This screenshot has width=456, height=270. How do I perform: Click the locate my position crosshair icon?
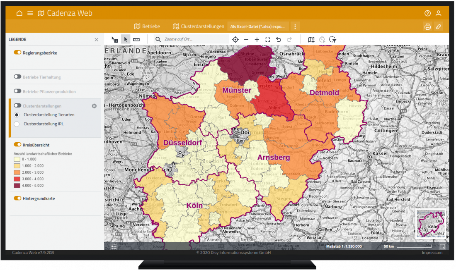[235, 39]
